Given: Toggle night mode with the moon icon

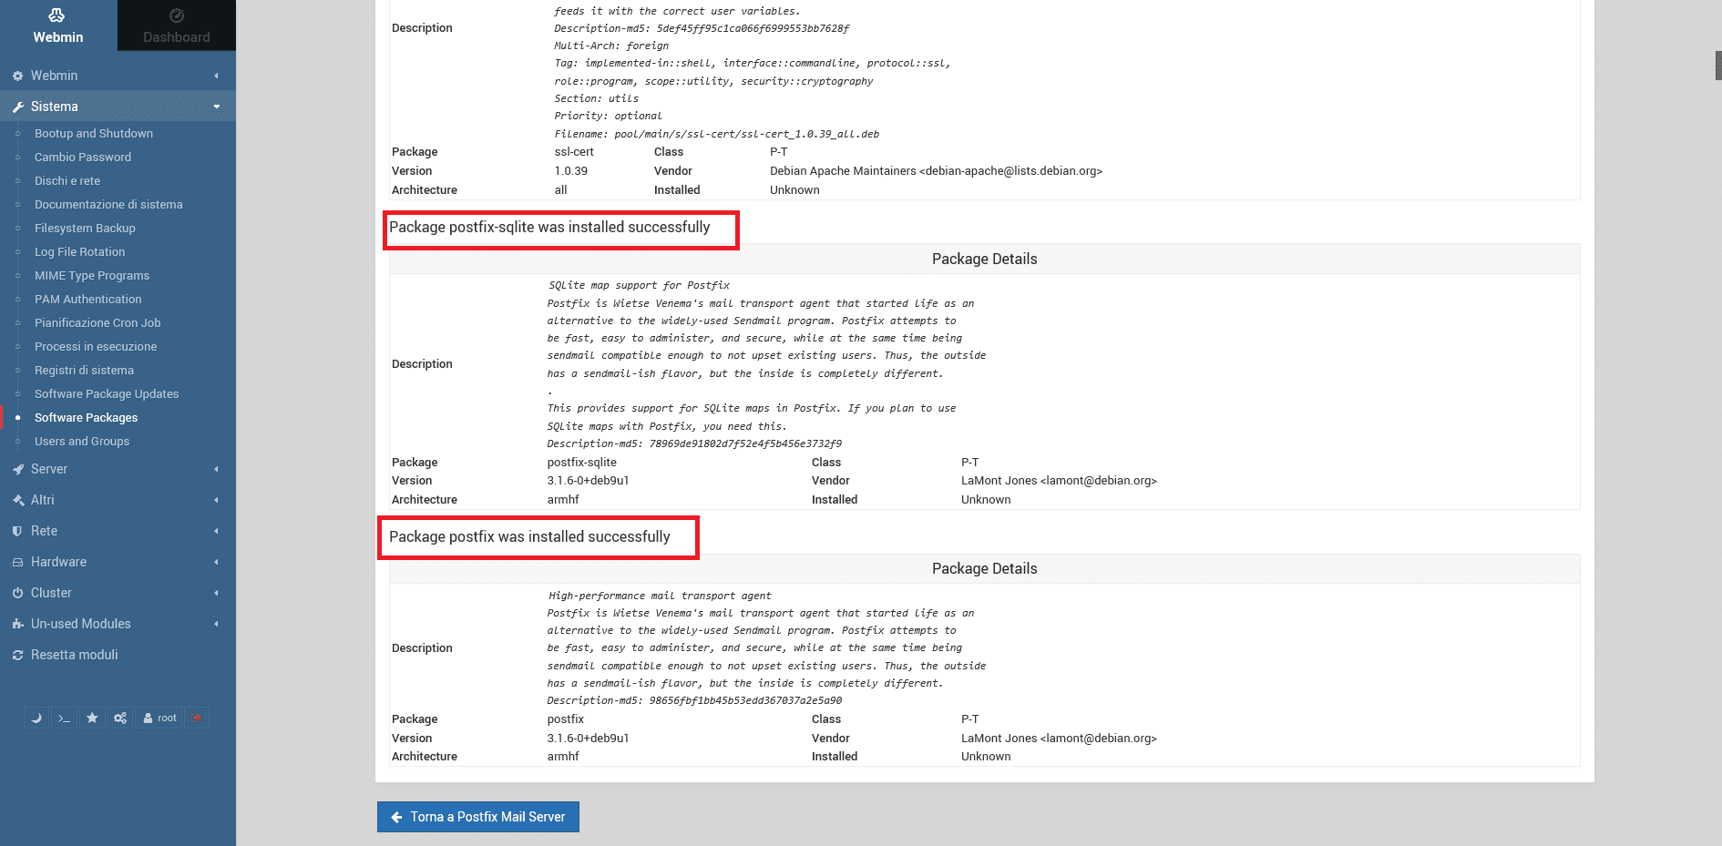Looking at the screenshot, I should point(36,718).
